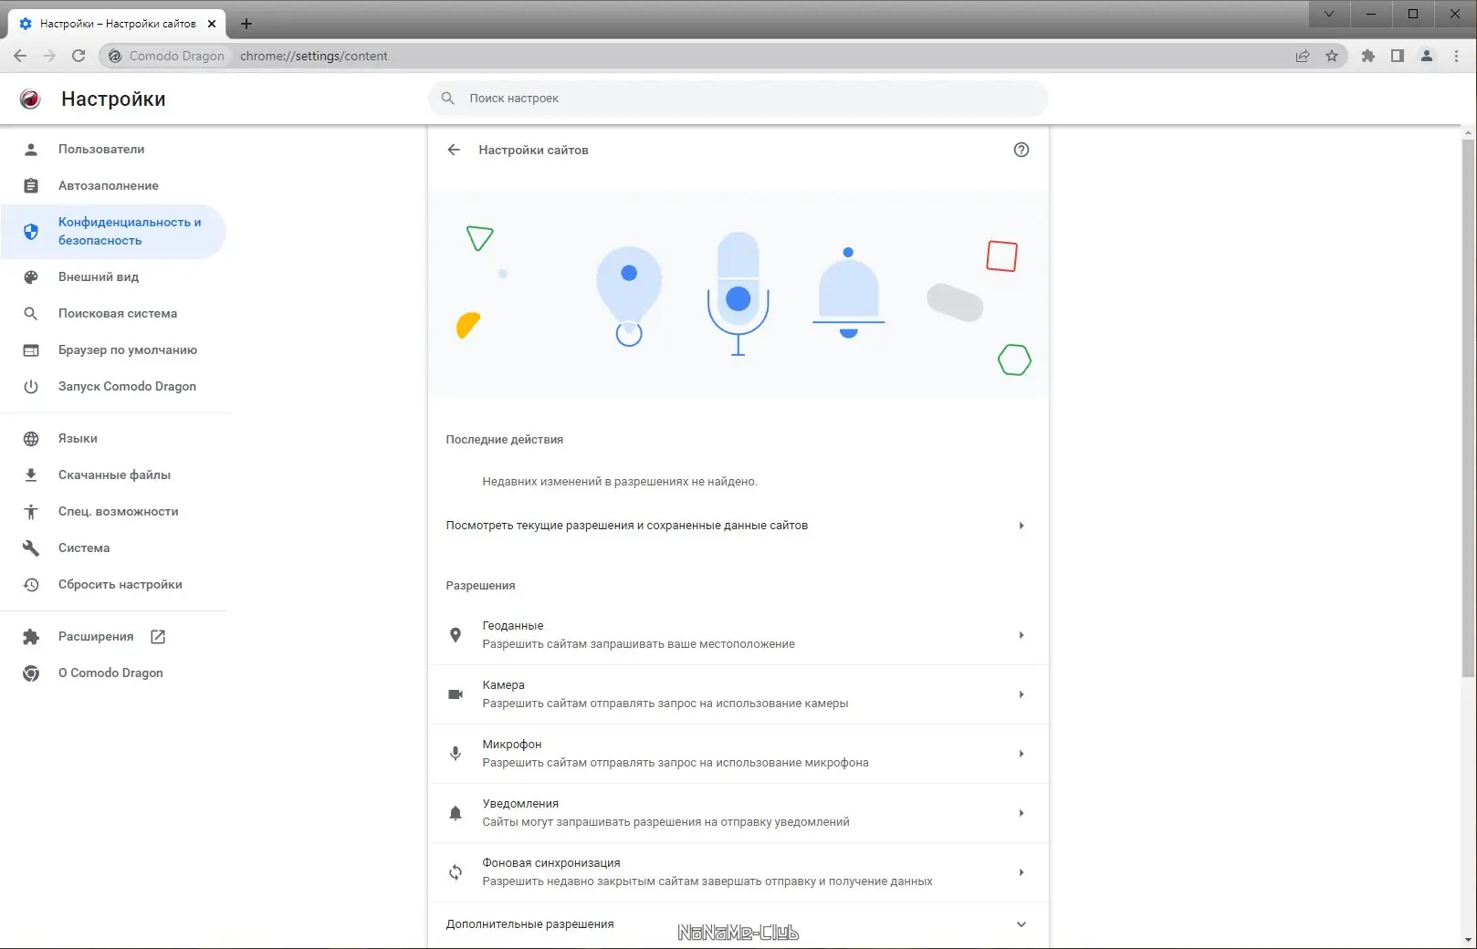1477x949 pixels.
Task: Expand Дополнительные разрешения section
Action: pyautogui.click(x=738, y=924)
